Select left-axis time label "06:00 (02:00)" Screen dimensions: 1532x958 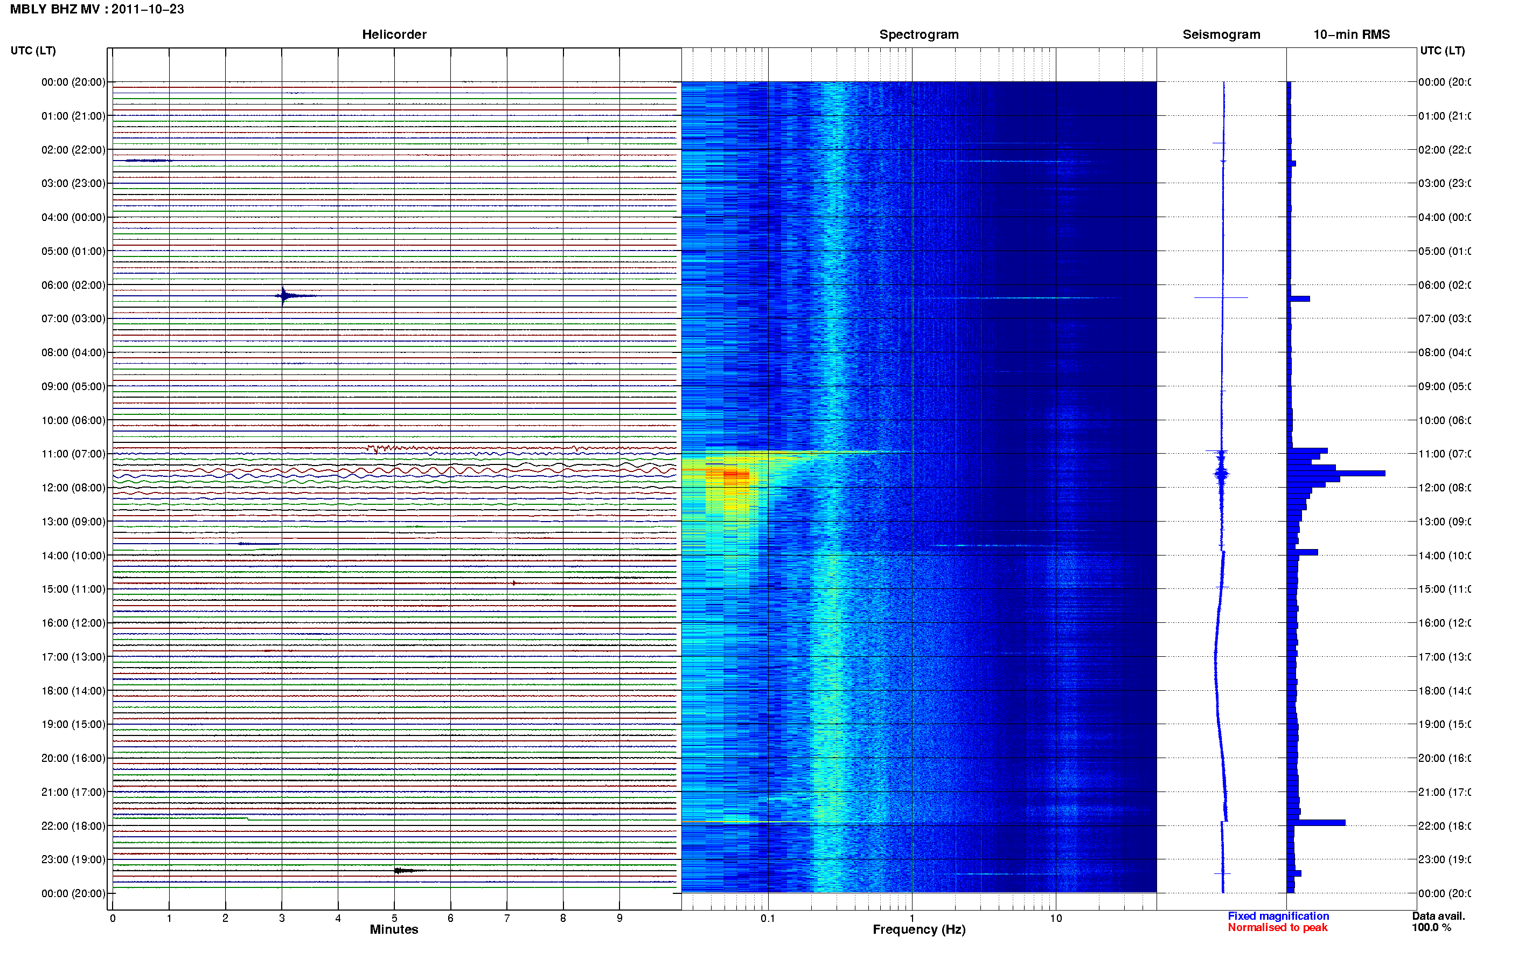click(x=73, y=285)
